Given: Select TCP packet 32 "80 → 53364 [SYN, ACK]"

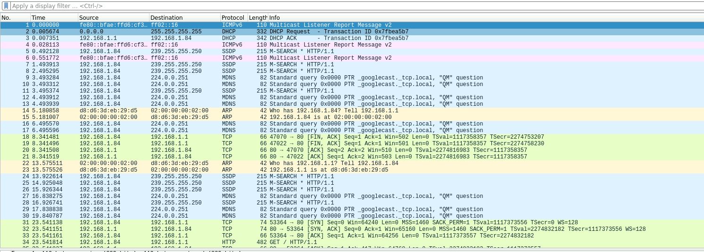Looking at the screenshot, I should (x=352, y=229).
